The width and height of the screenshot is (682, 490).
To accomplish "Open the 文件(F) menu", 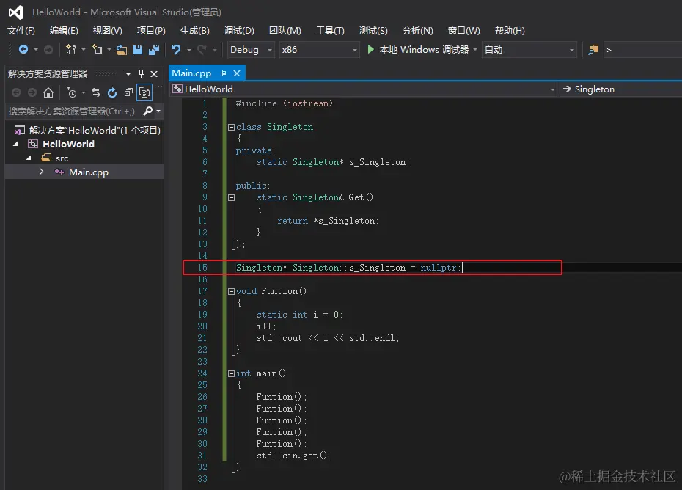I will pyautogui.click(x=21, y=31).
